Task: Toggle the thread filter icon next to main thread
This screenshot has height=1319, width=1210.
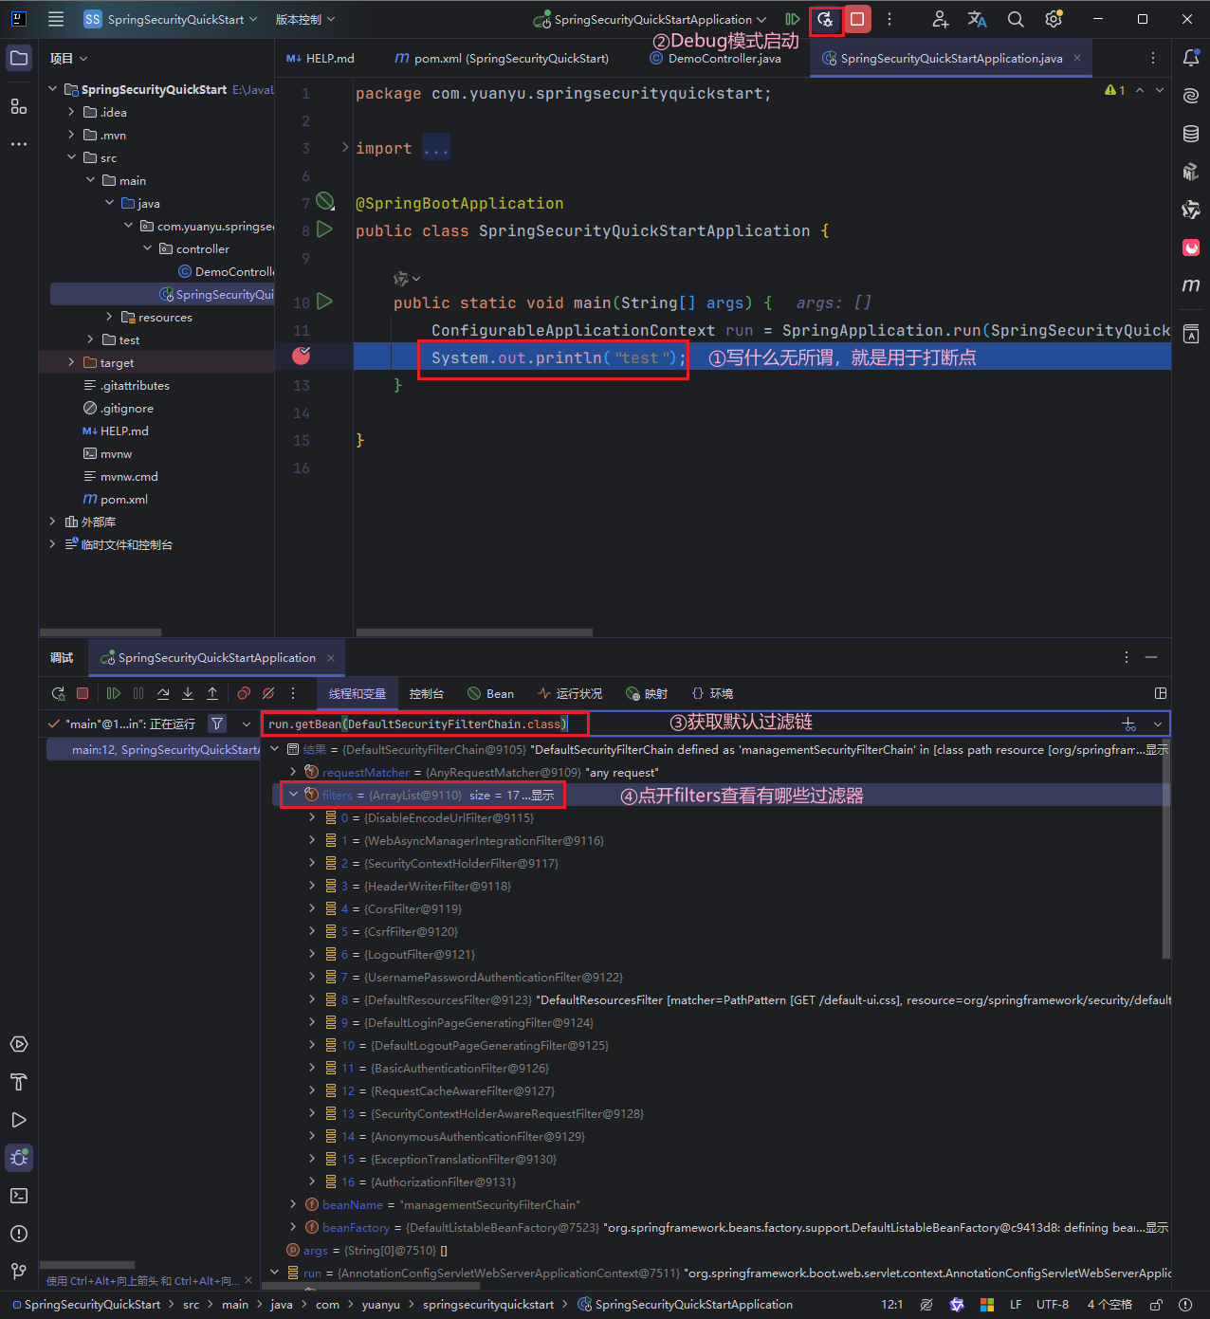Action: click(x=217, y=724)
